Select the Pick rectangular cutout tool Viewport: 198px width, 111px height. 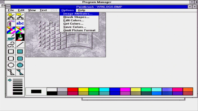[x=20, y=16]
